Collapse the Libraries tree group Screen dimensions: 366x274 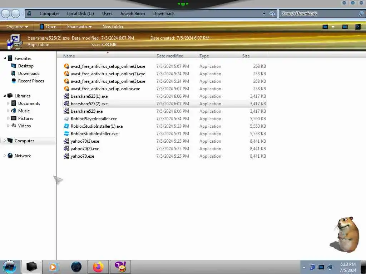(x=5, y=96)
